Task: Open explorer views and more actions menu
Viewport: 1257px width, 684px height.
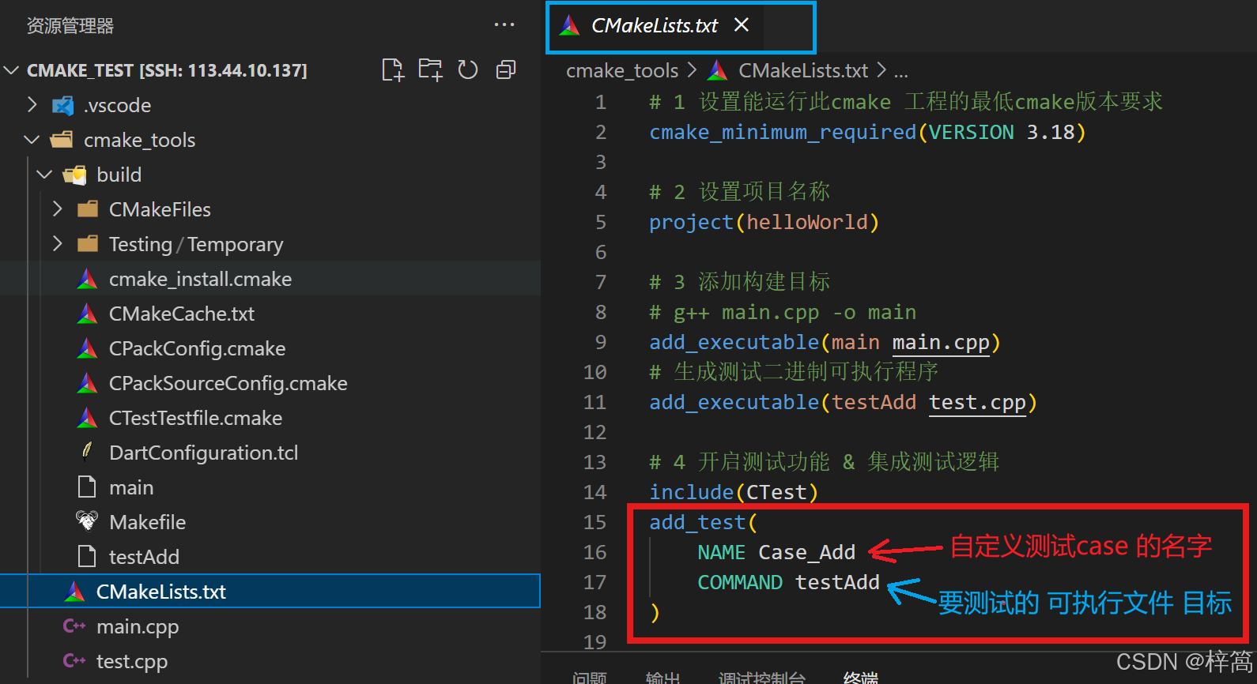Action: coord(504,25)
